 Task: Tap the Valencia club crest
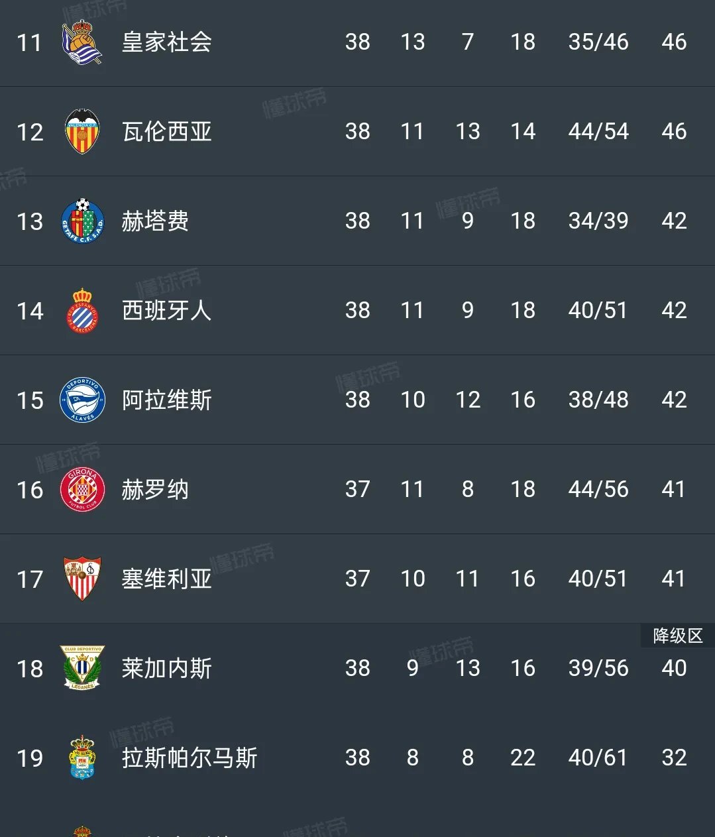coord(82,131)
